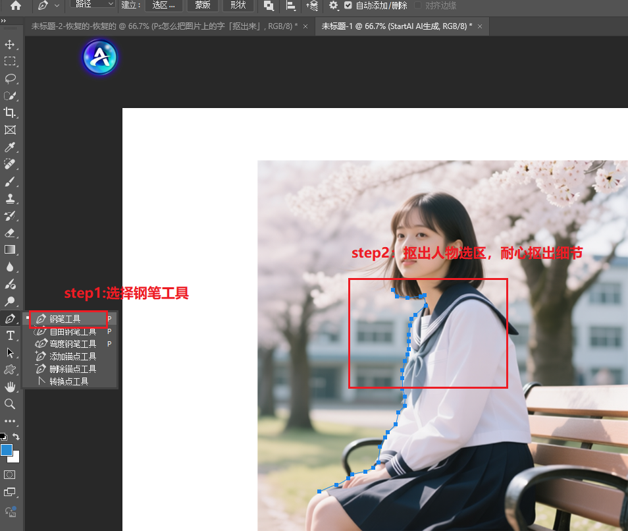Click the 选区 button to create a selection
628x531 pixels.
click(164, 6)
